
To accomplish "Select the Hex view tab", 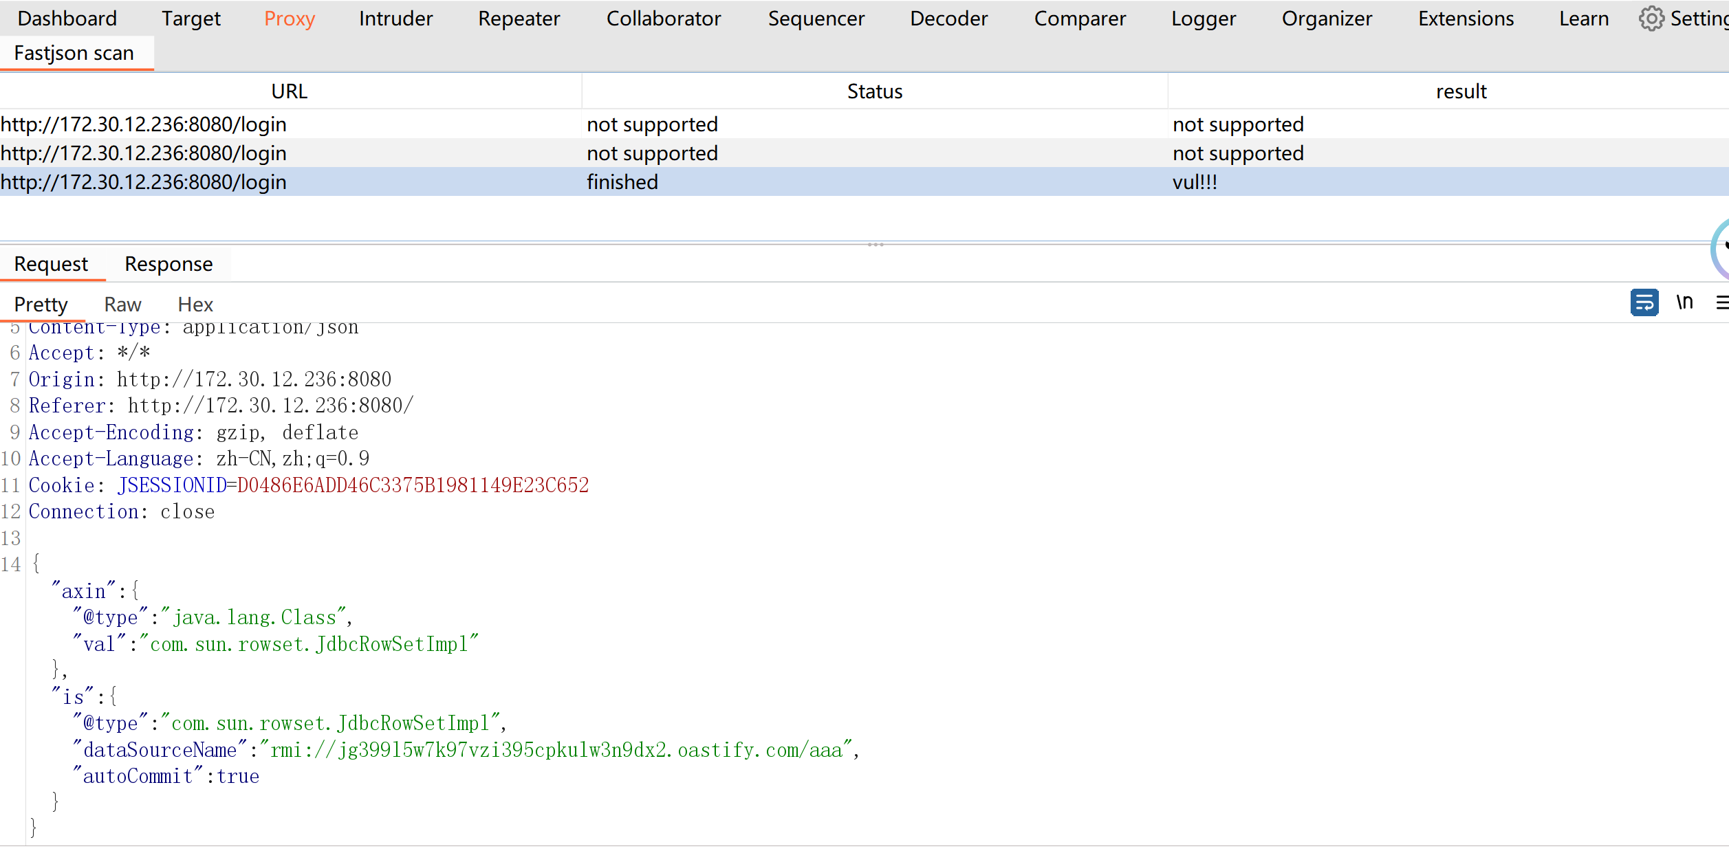I will (195, 305).
